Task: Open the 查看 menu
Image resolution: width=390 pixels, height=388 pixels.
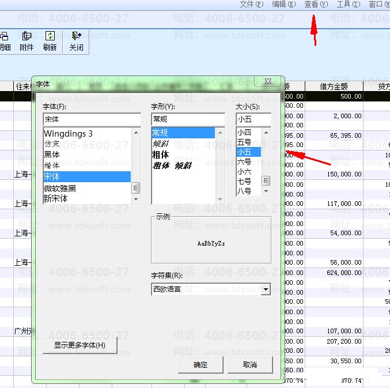Action: pos(315,4)
